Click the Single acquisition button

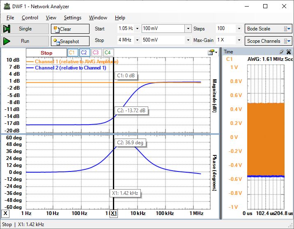25,29
